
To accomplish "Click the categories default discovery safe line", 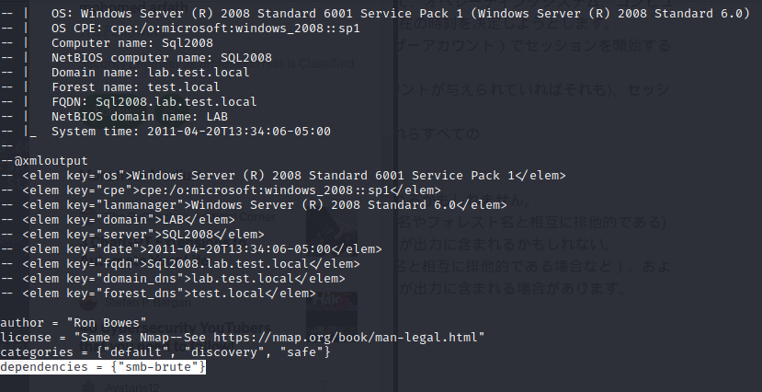I will (165, 352).
